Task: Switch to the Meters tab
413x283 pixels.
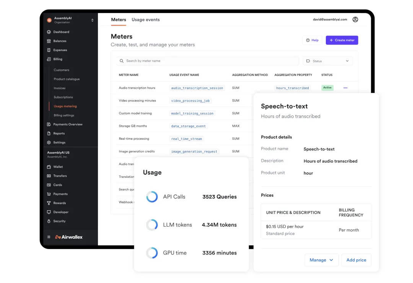Action: pyautogui.click(x=119, y=20)
